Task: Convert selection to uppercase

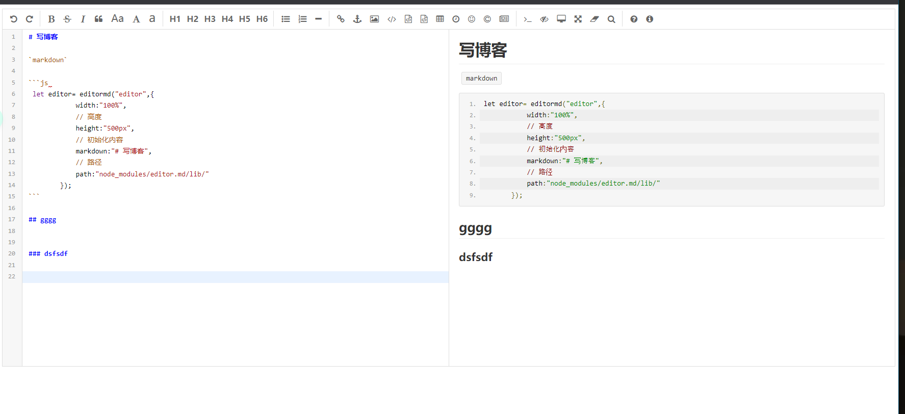Action: coord(136,19)
